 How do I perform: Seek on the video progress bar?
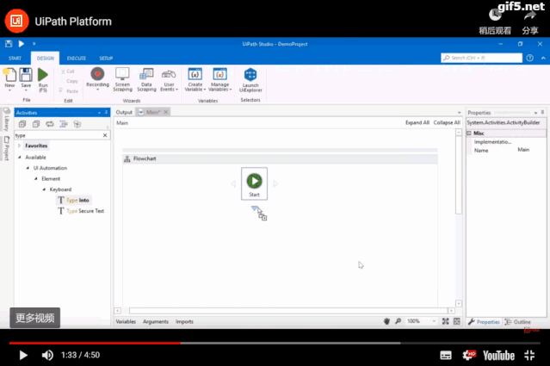pos(275,343)
